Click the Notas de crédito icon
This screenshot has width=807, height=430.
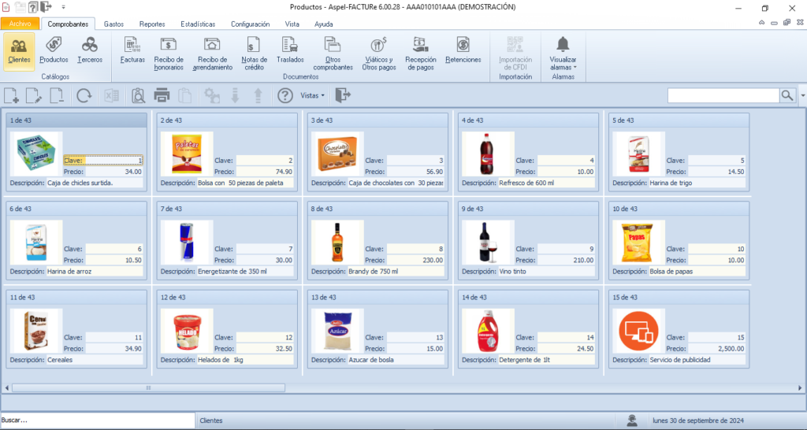(x=254, y=53)
